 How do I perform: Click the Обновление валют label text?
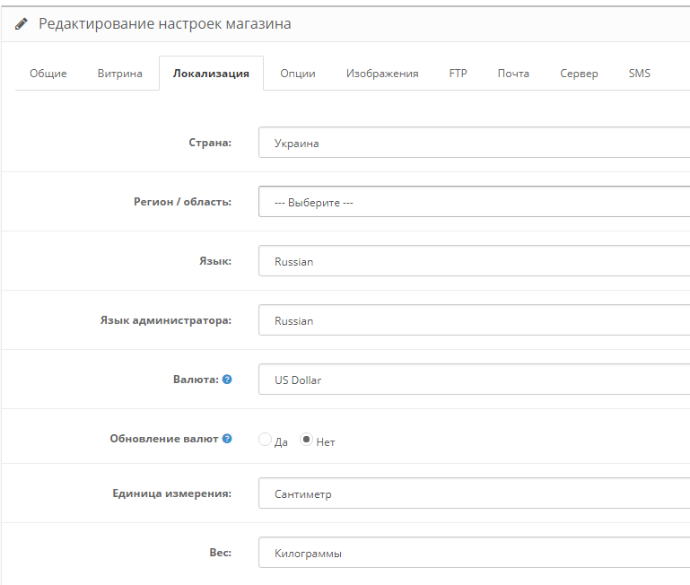(x=164, y=439)
